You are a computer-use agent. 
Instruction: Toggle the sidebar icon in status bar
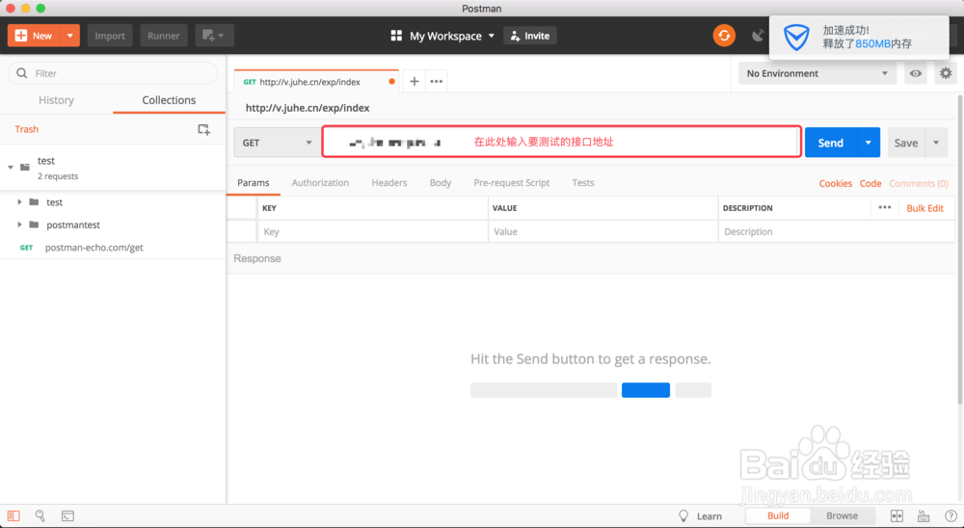pyautogui.click(x=13, y=516)
